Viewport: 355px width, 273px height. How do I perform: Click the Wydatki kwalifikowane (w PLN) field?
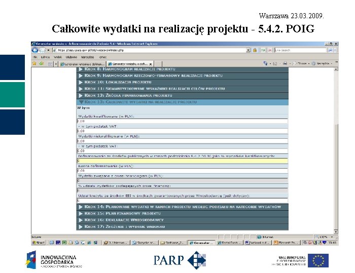[x=183, y=121]
